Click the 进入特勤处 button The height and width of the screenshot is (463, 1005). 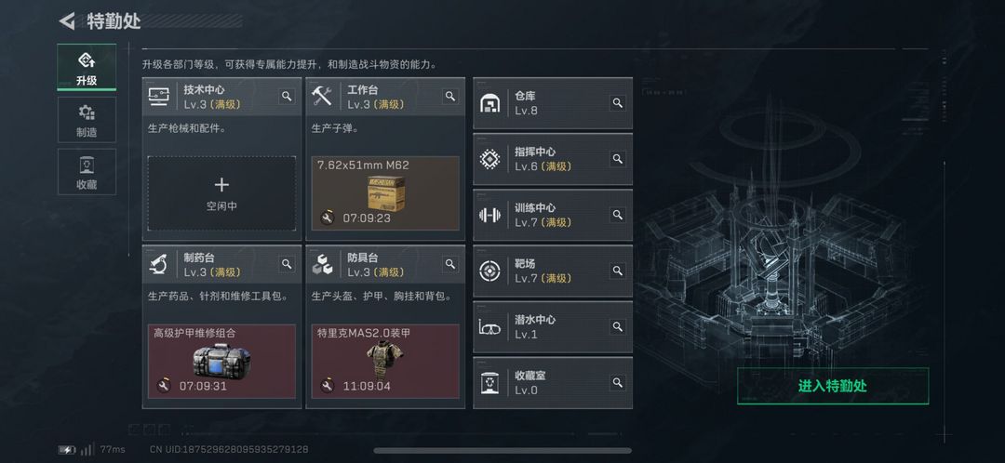[x=833, y=386]
